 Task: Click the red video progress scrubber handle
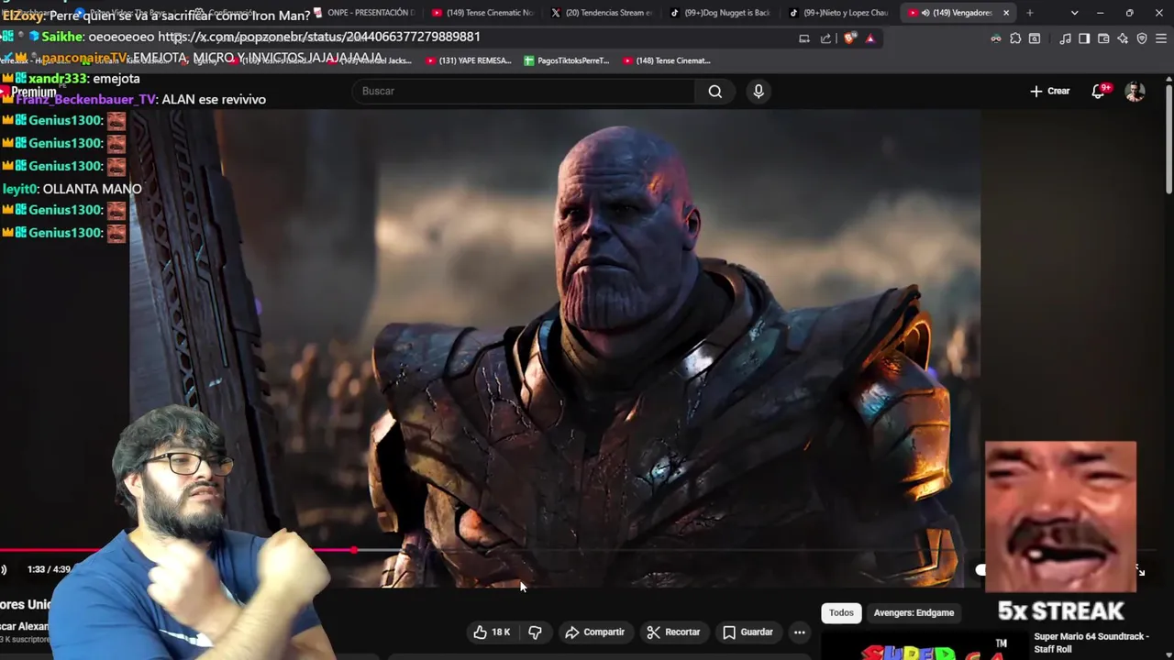tap(354, 550)
